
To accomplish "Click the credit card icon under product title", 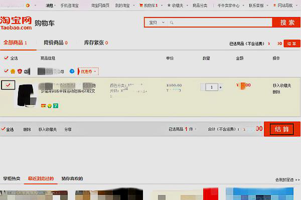I will 44,105.
